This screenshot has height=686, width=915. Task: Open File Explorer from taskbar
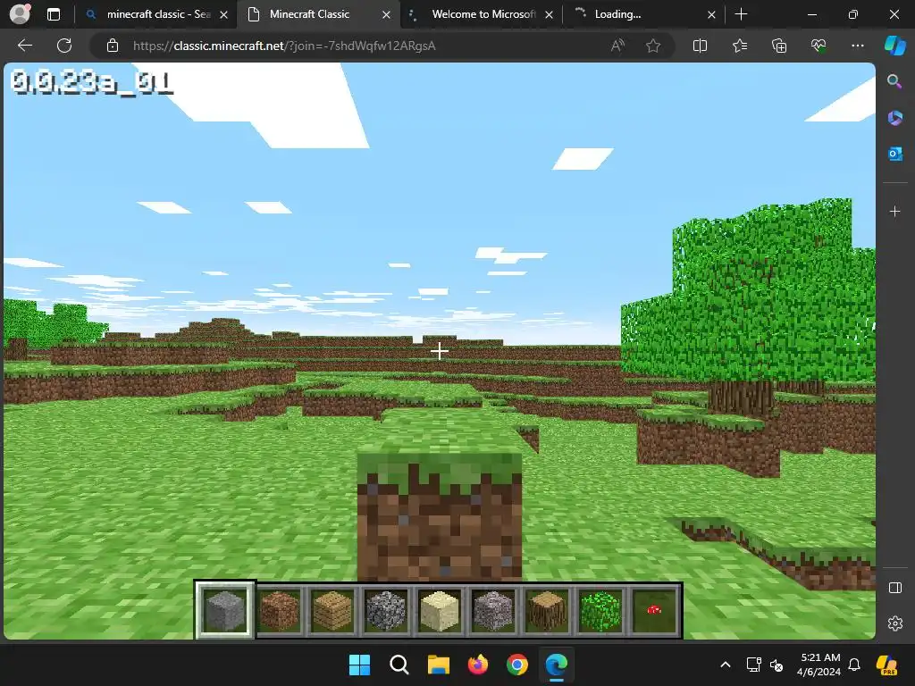click(x=438, y=665)
